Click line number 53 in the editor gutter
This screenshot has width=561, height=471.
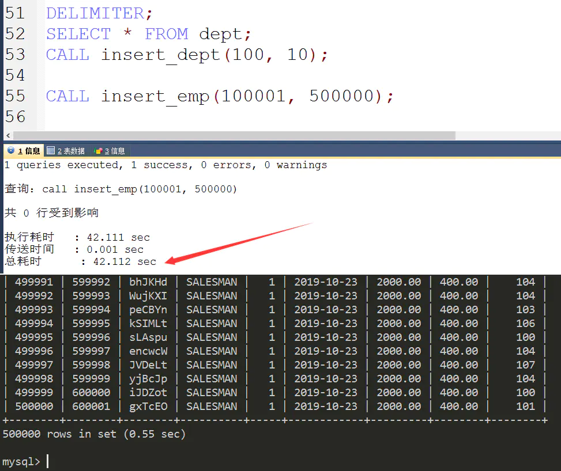(14, 54)
